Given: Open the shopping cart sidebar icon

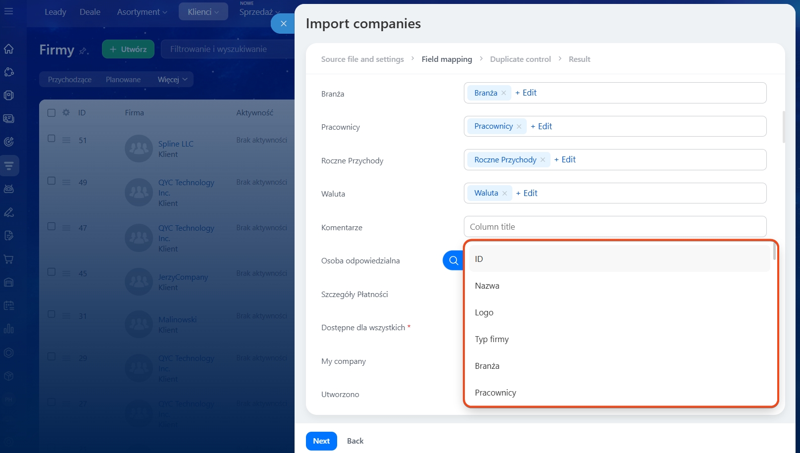Looking at the screenshot, I should coord(9,259).
